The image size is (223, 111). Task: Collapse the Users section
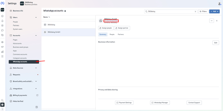click(x=36, y=17)
